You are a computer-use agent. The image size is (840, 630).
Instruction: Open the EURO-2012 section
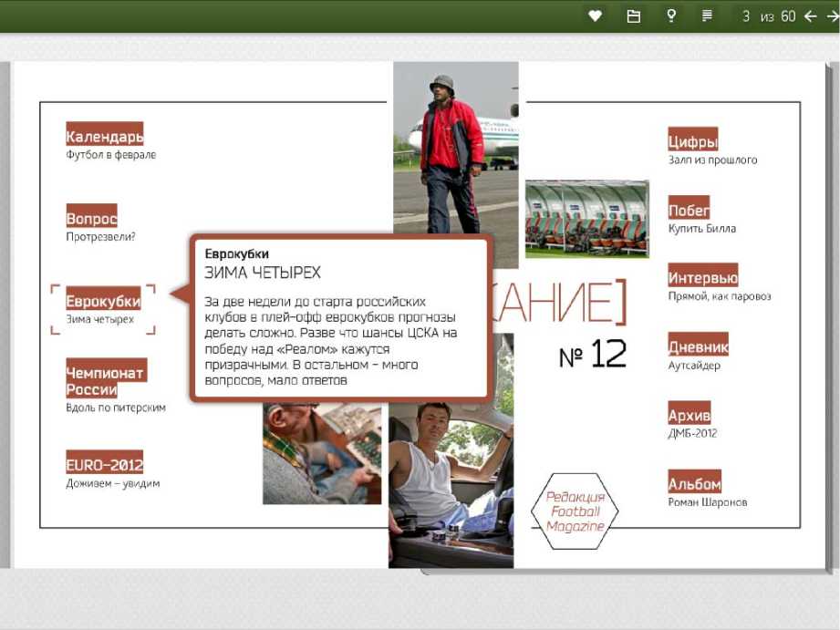click(105, 461)
